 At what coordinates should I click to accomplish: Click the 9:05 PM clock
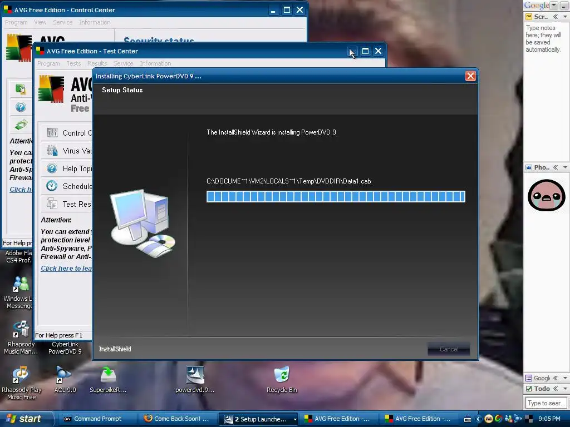549,419
